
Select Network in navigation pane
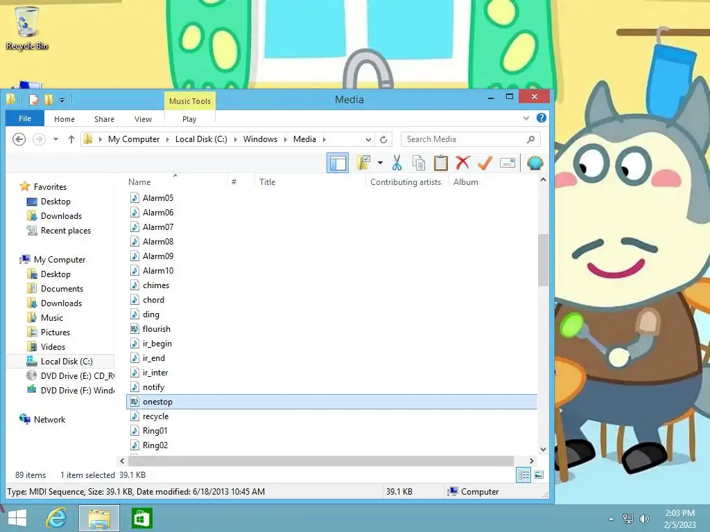tap(49, 420)
